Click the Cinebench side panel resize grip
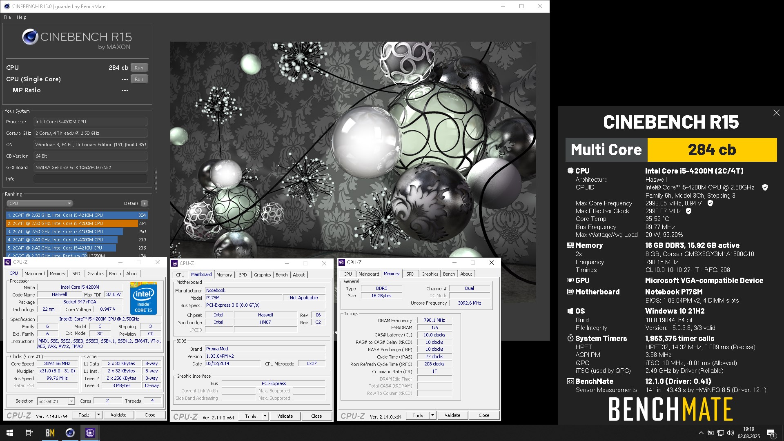 (x=156, y=180)
